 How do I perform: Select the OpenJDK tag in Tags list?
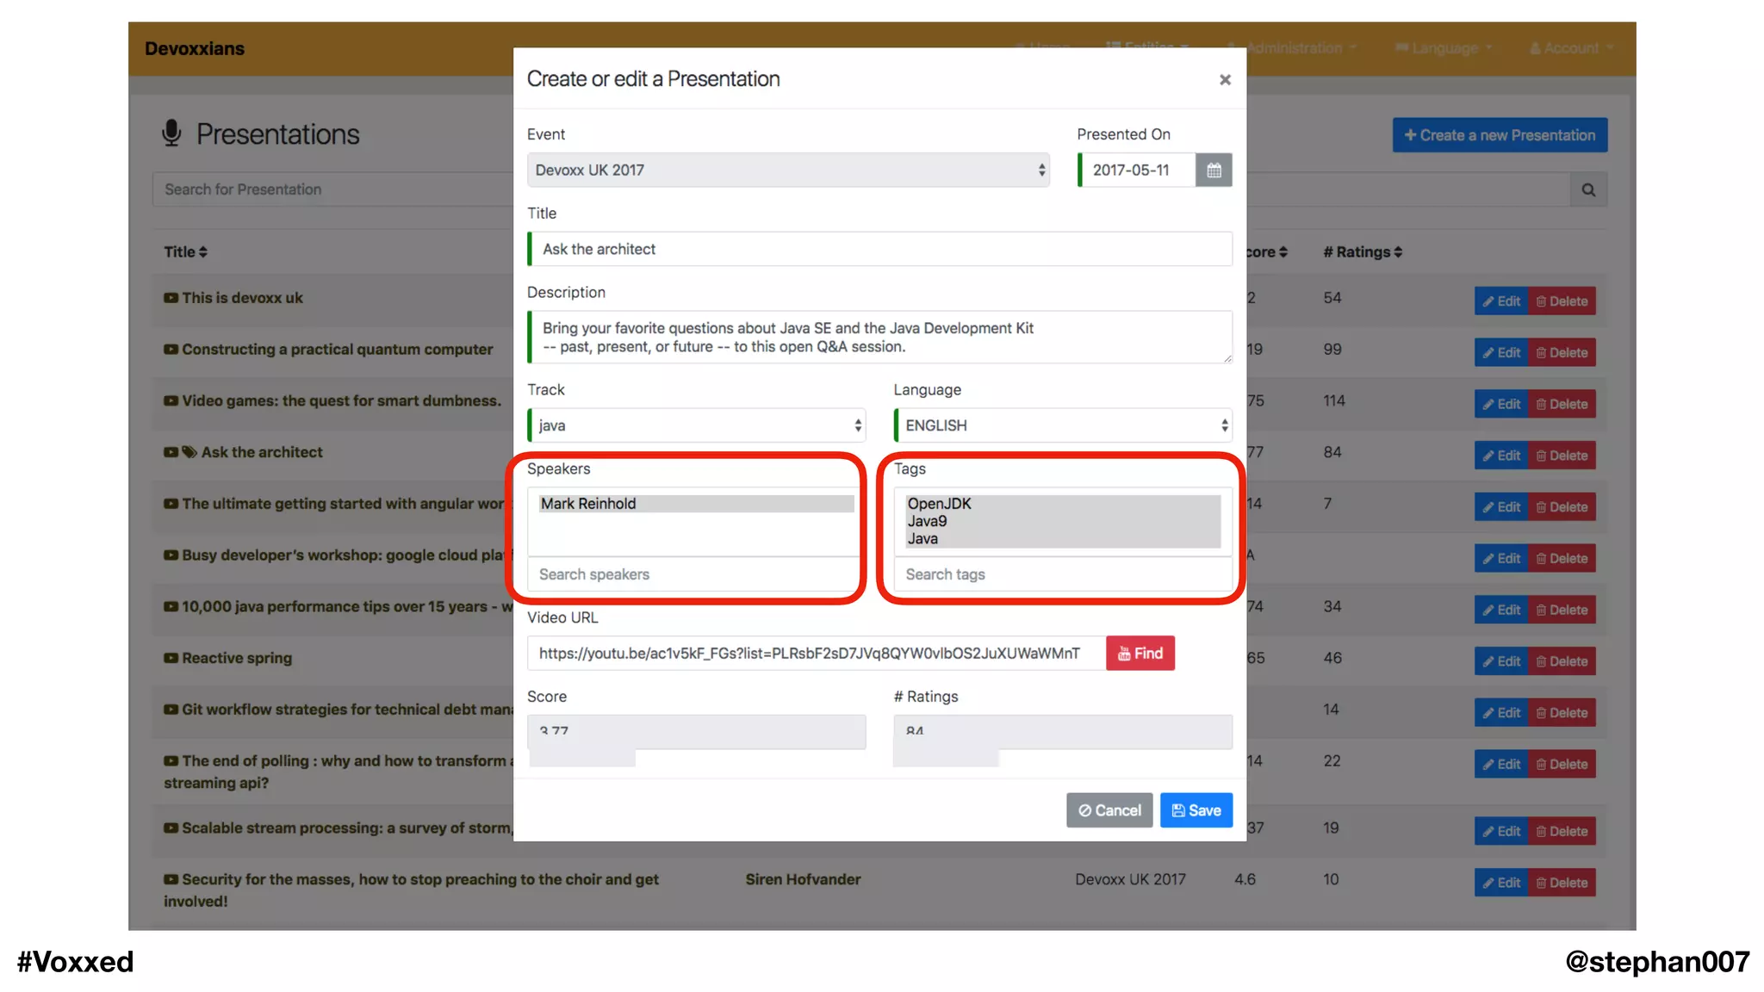tap(939, 504)
